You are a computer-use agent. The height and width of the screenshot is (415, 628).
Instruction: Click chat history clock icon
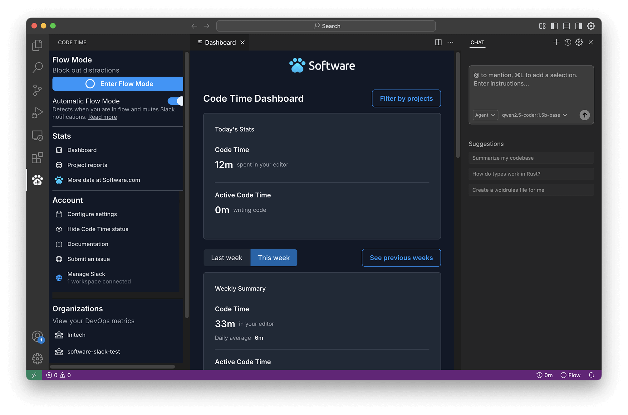click(x=568, y=42)
